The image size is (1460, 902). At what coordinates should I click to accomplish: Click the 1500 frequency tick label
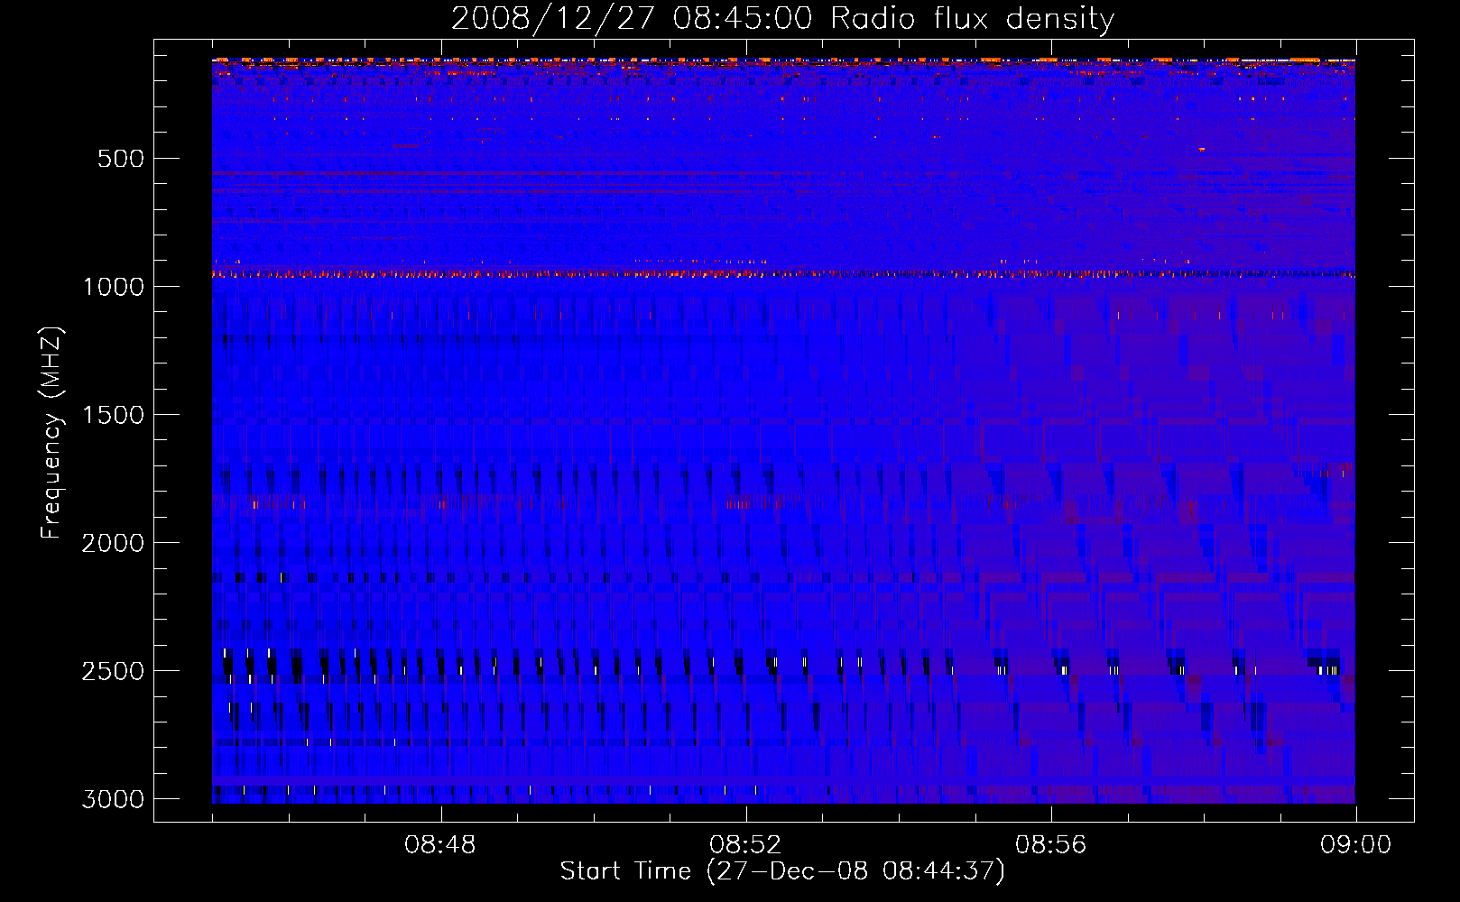tap(113, 415)
